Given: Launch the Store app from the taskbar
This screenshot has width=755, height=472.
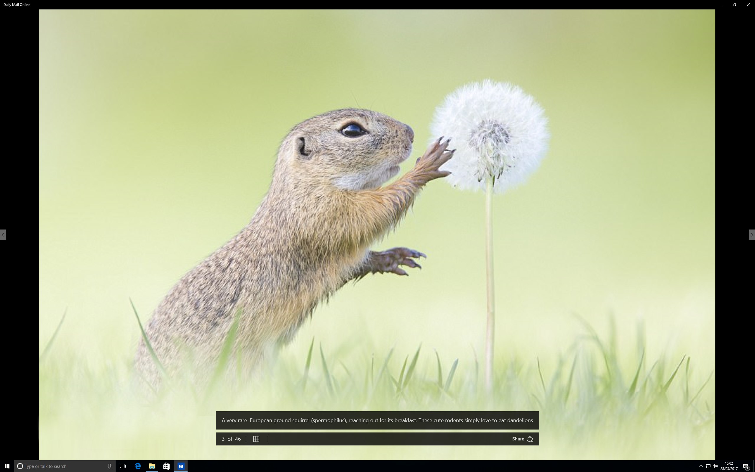Looking at the screenshot, I should coord(167,466).
